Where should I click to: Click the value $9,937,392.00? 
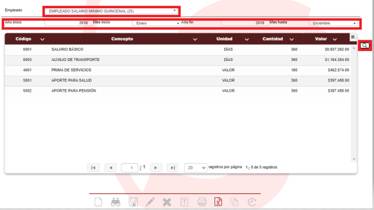(x=337, y=50)
